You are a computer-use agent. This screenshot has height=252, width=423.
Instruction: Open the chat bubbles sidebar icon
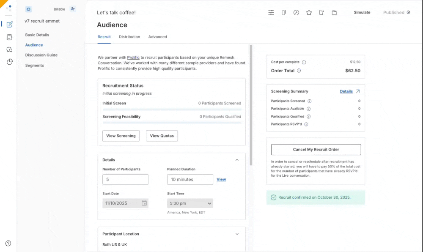click(x=9, y=49)
